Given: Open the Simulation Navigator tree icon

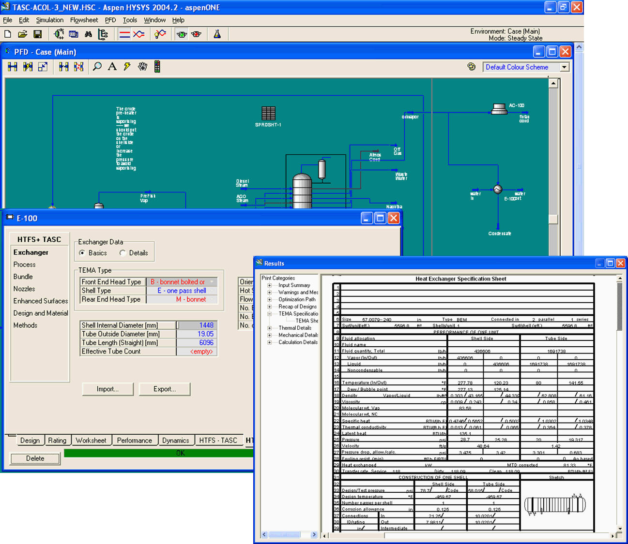Looking at the screenshot, I should tap(103, 34).
